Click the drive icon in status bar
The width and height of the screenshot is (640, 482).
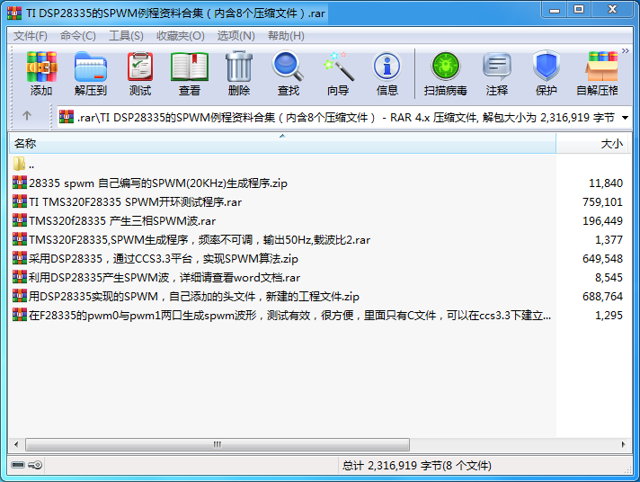click(x=18, y=465)
